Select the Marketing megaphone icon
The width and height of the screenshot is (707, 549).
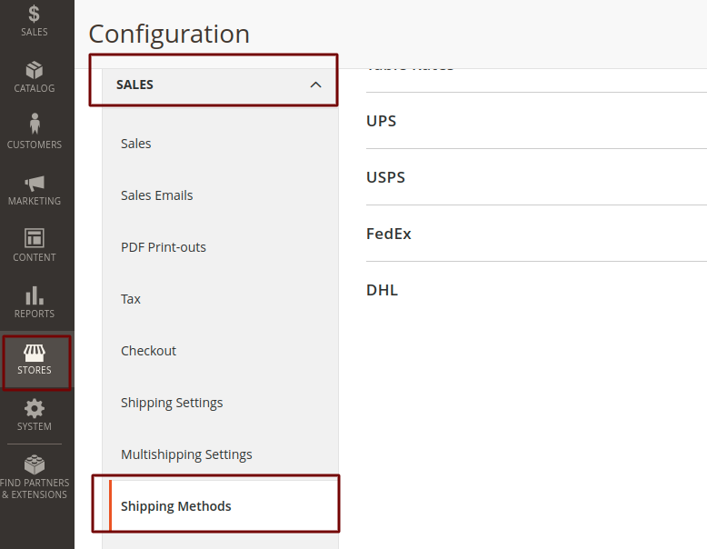click(x=35, y=183)
